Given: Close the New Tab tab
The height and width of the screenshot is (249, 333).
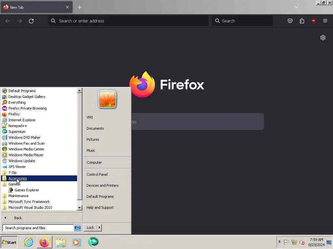Looking at the screenshot, I should tap(67, 7).
